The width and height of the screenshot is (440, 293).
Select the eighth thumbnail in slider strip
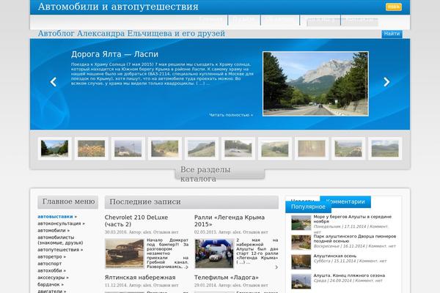(312, 148)
